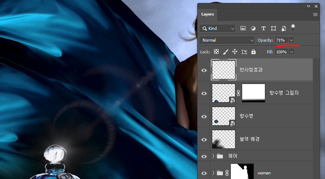Prevent auto-nesting artboard lock icon
The width and height of the screenshot is (325, 179).
coord(244,52)
